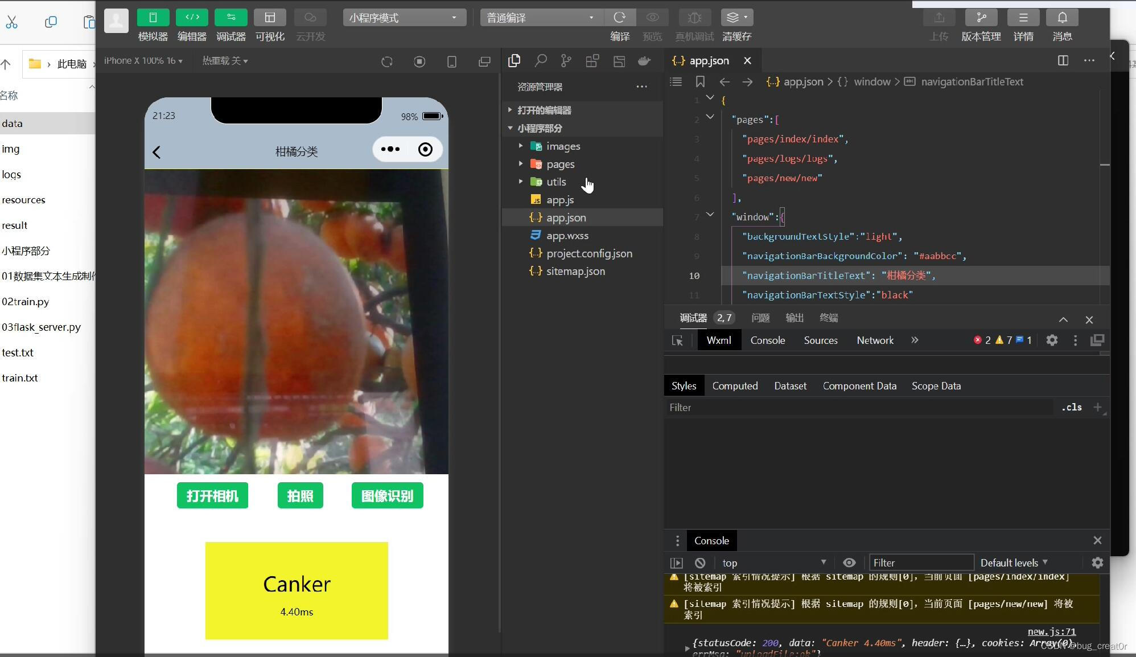
Task: Toggle the editor panel button
Action: 192,18
